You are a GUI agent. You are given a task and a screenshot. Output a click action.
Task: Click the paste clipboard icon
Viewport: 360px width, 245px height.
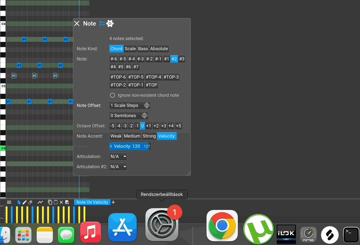[55, 202]
